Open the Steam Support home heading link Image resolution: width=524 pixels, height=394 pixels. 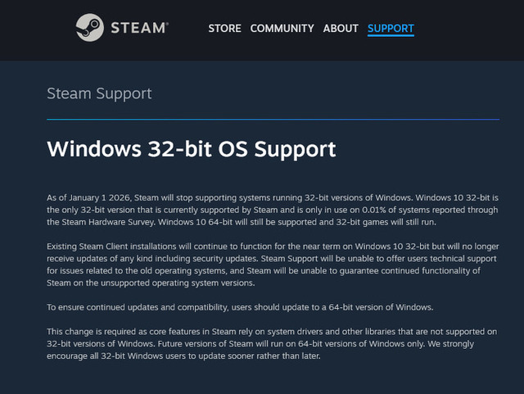[x=99, y=93]
